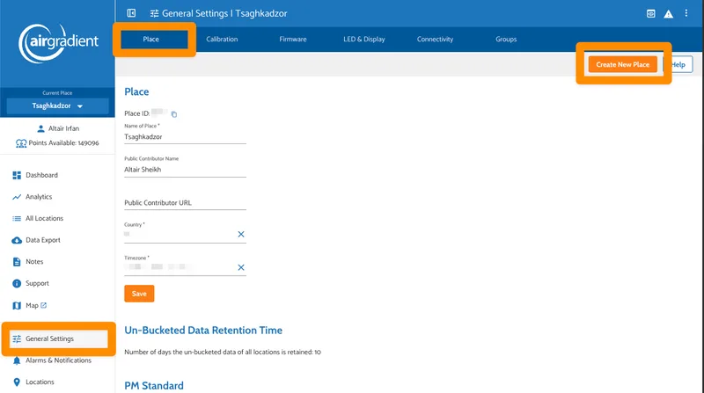Click the General Settings sliders icon in header
Screen dimensions: 704x393
coord(155,13)
